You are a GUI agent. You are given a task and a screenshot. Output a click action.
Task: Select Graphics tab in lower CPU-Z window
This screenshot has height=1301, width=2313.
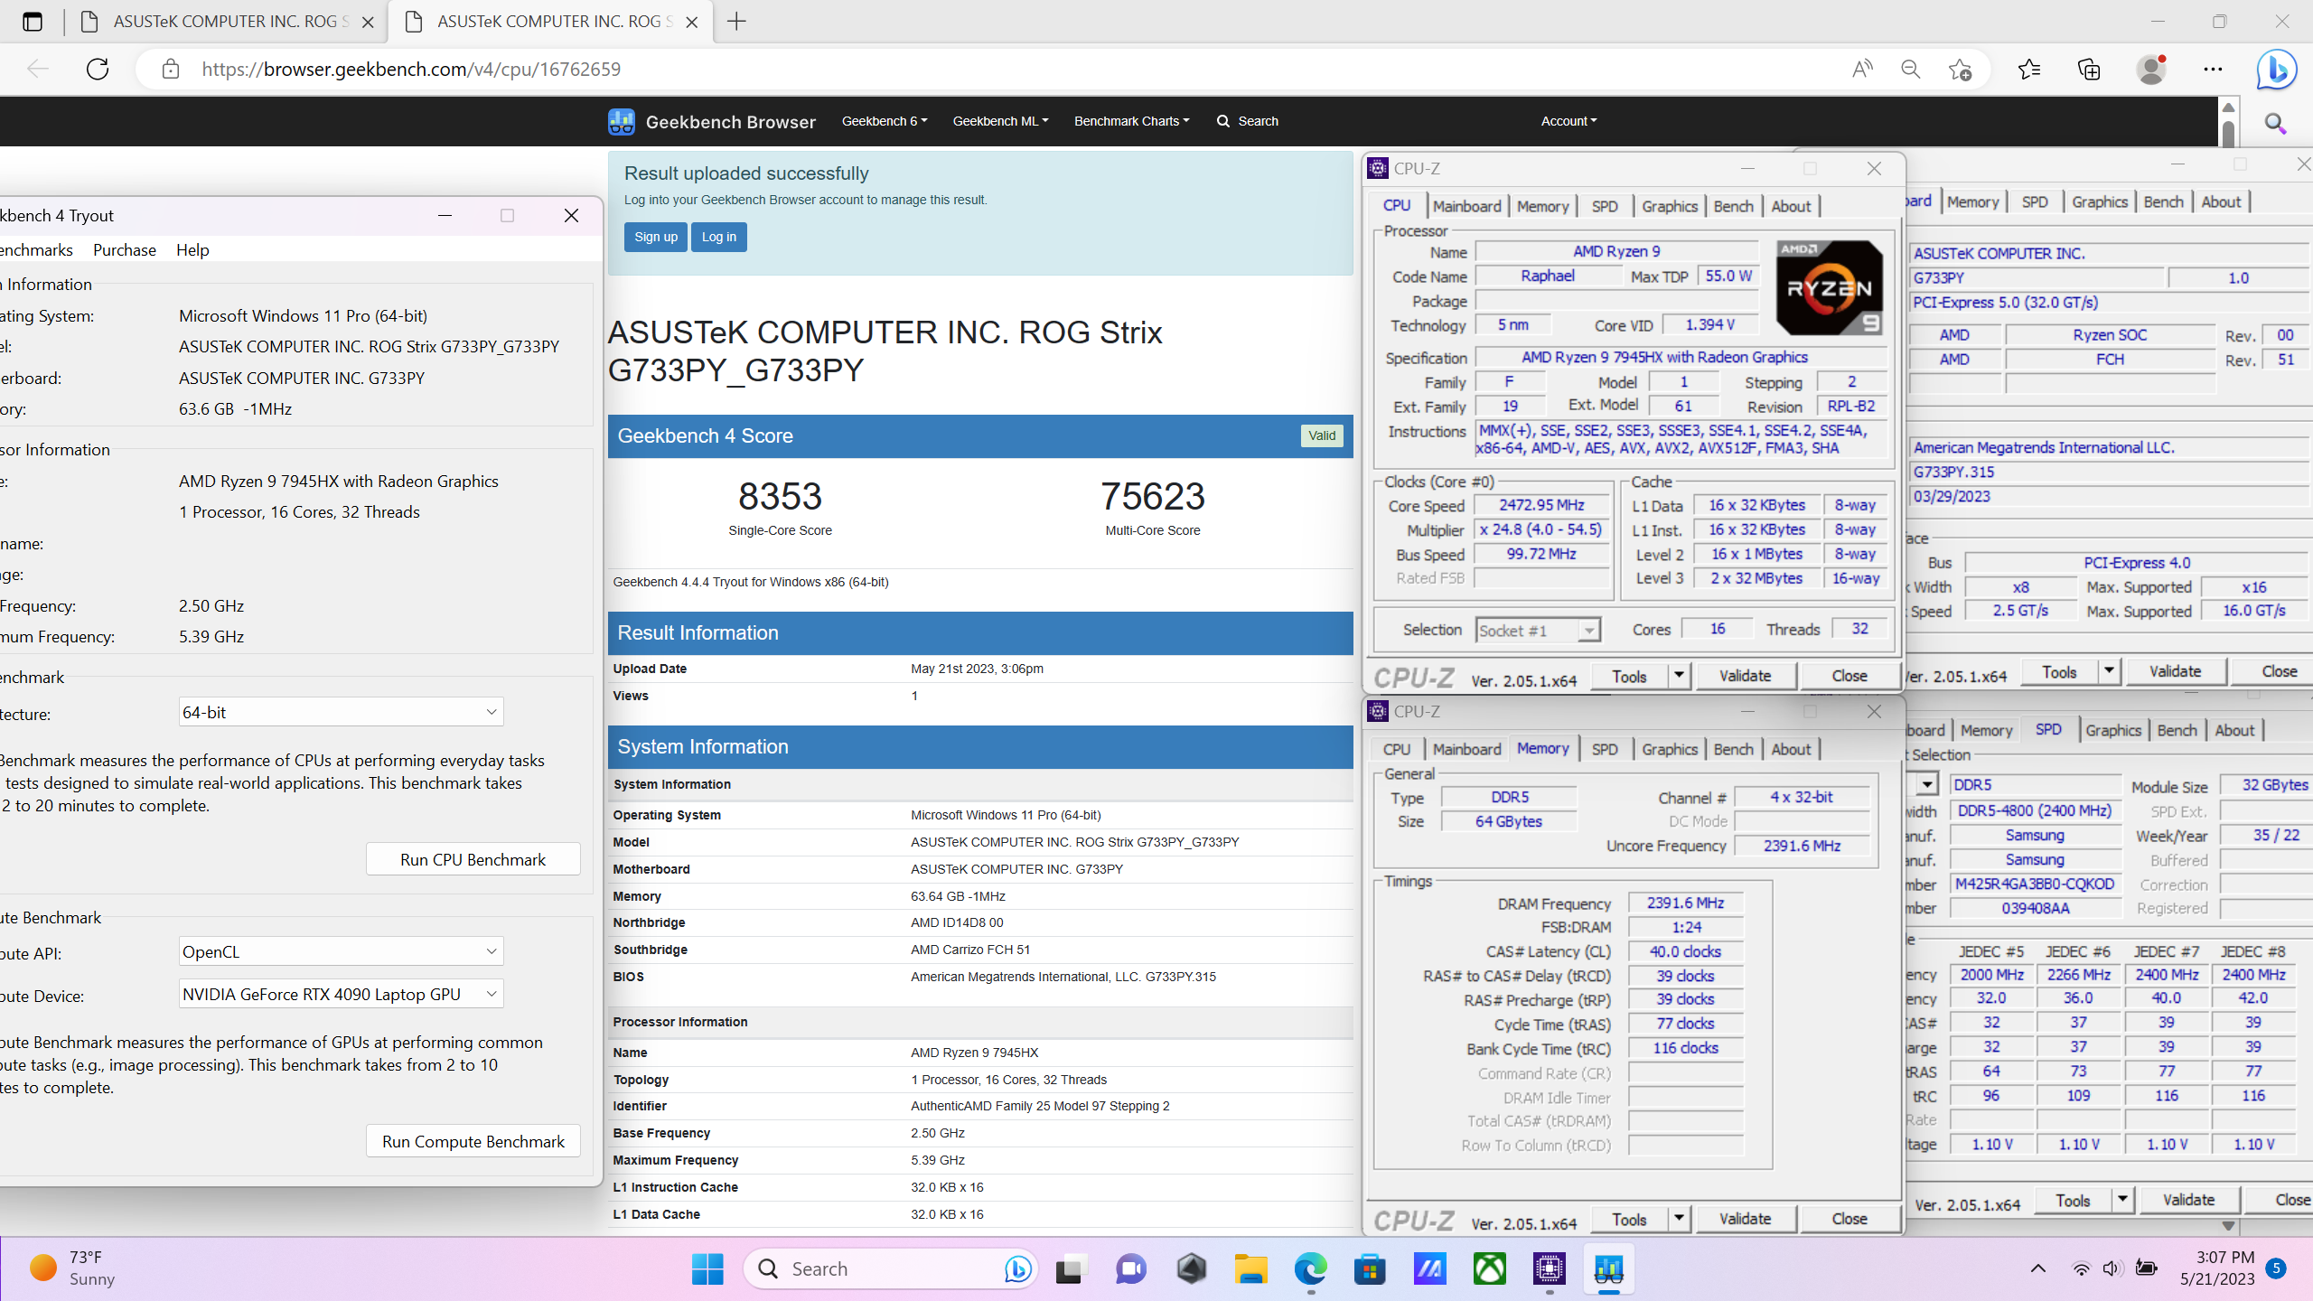tap(1669, 749)
